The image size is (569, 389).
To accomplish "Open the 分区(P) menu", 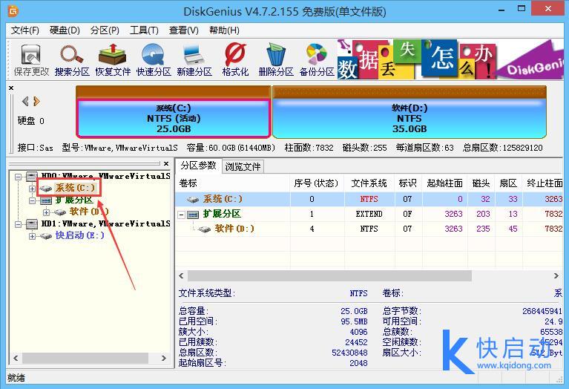I will point(105,30).
